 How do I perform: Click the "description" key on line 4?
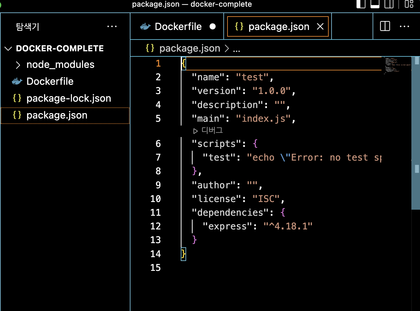227,105
